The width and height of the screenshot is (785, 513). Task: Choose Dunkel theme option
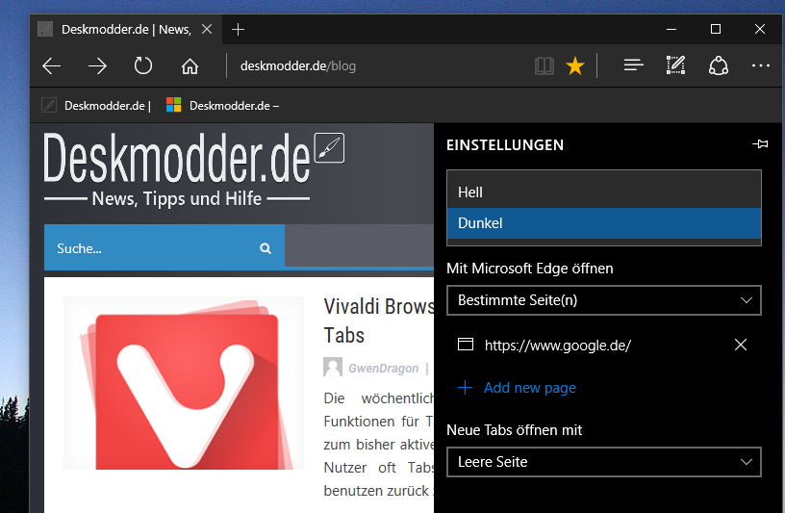click(x=604, y=223)
